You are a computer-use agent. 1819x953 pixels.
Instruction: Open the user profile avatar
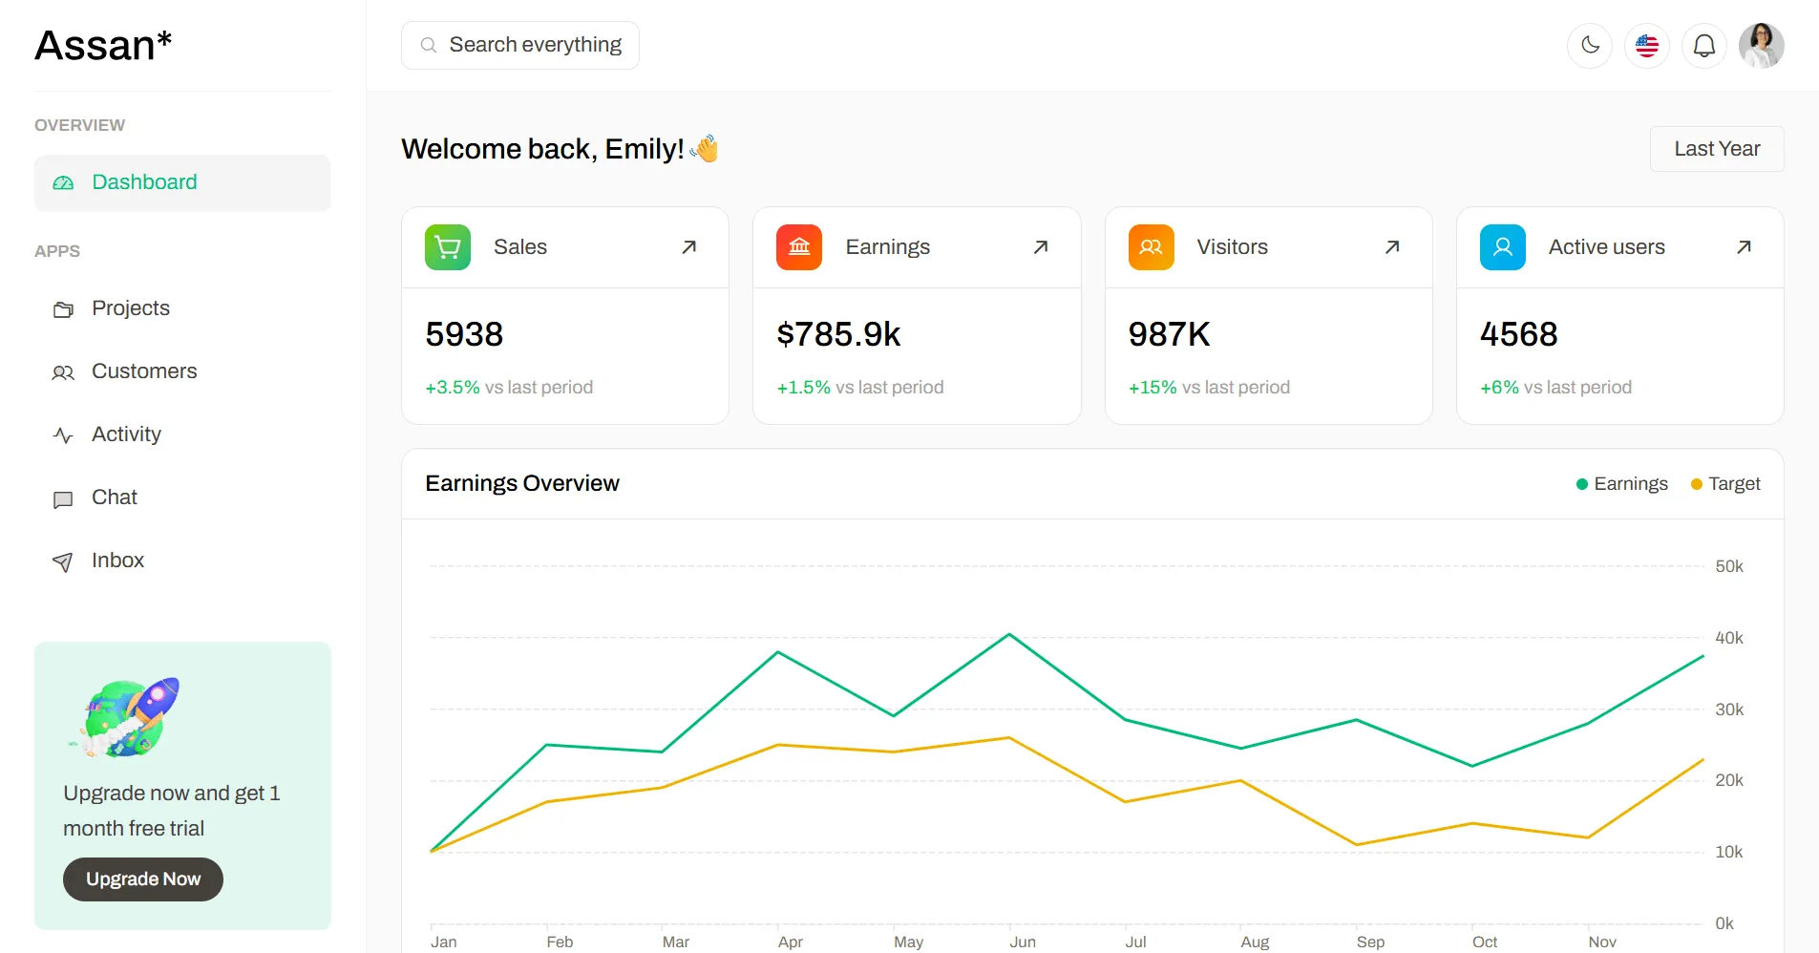click(x=1762, y=45)
